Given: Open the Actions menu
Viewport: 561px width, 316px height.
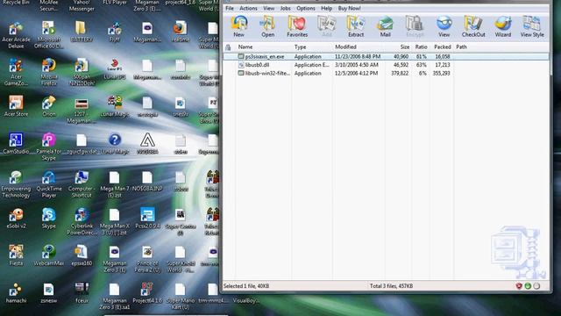Looking at the screenshot, I should (x=248, y=8).
